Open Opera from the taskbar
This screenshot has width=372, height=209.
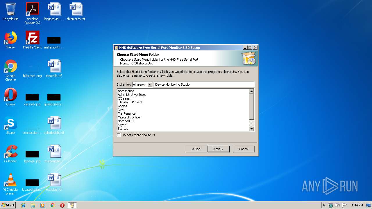[x=62, y=205]
